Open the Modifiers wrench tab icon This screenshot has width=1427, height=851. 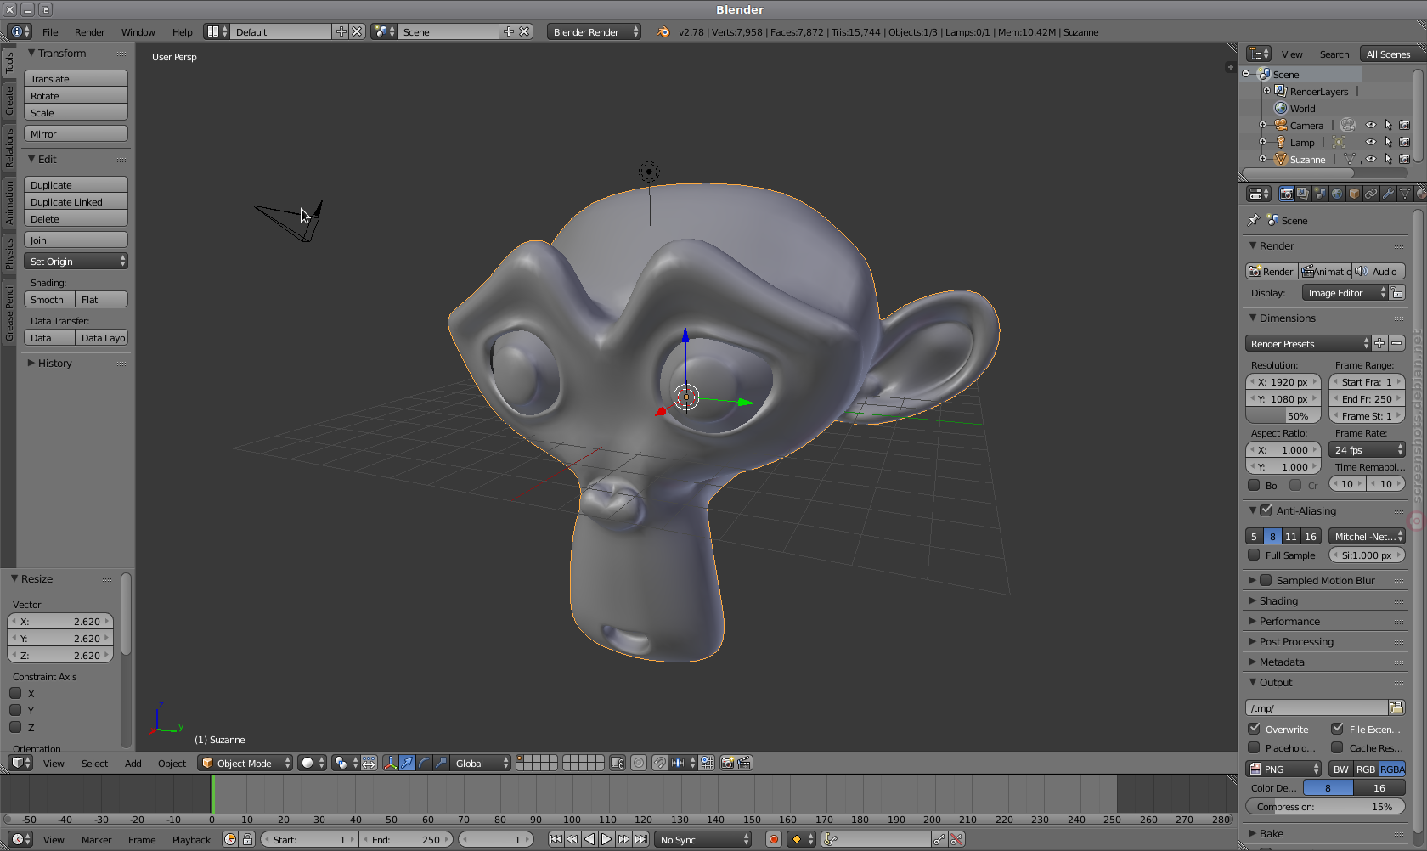(1388, 194)
